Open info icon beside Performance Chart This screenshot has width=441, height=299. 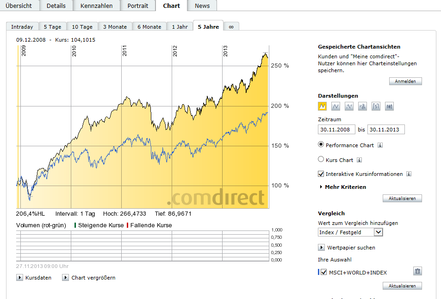click(x=380, y=145)
